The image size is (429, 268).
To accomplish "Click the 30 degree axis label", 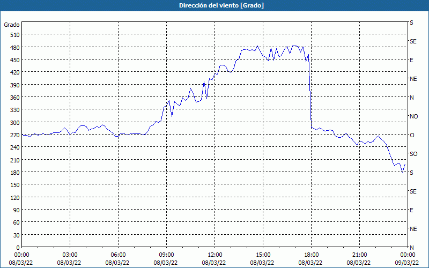I will click(x=17, y=235).
